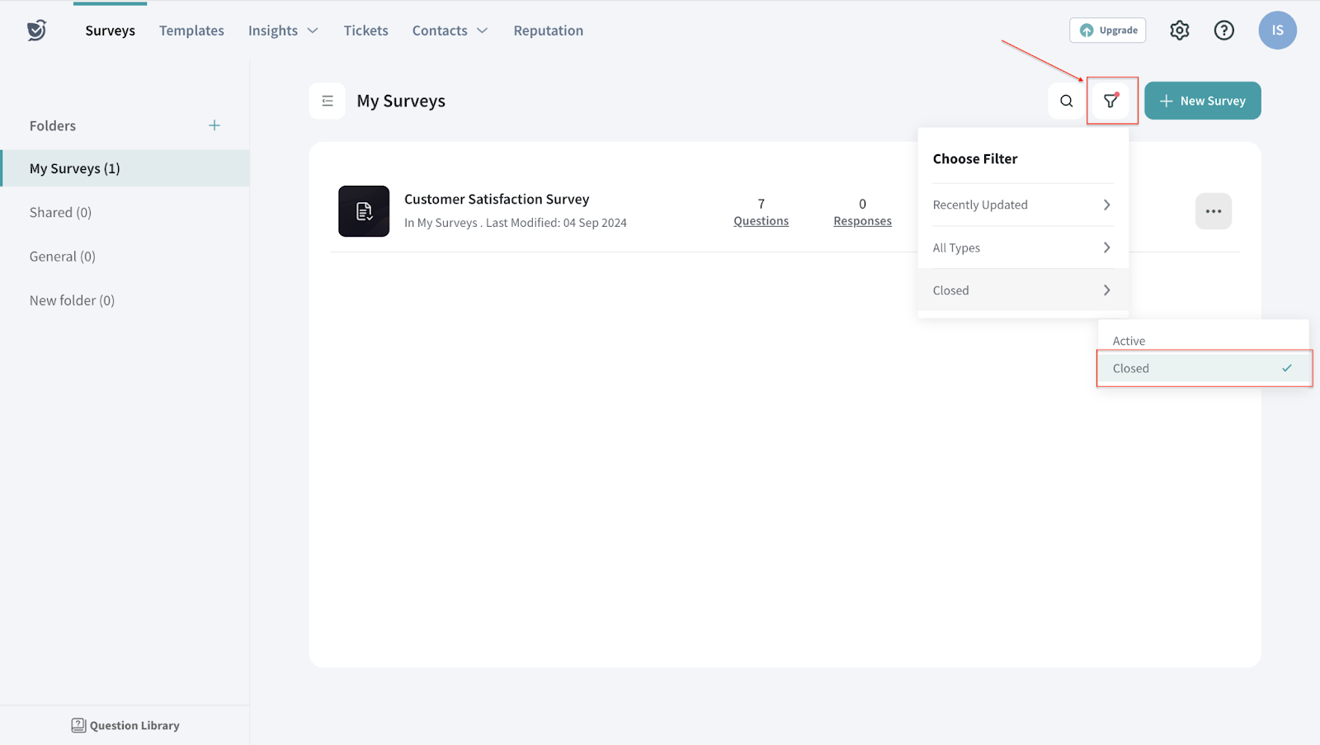Screen dimensions: 1320x745
Task: Open the Insights dropdown menu
Action: coord(283,31)
